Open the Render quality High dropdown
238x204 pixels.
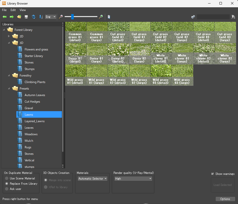[133, 179]
